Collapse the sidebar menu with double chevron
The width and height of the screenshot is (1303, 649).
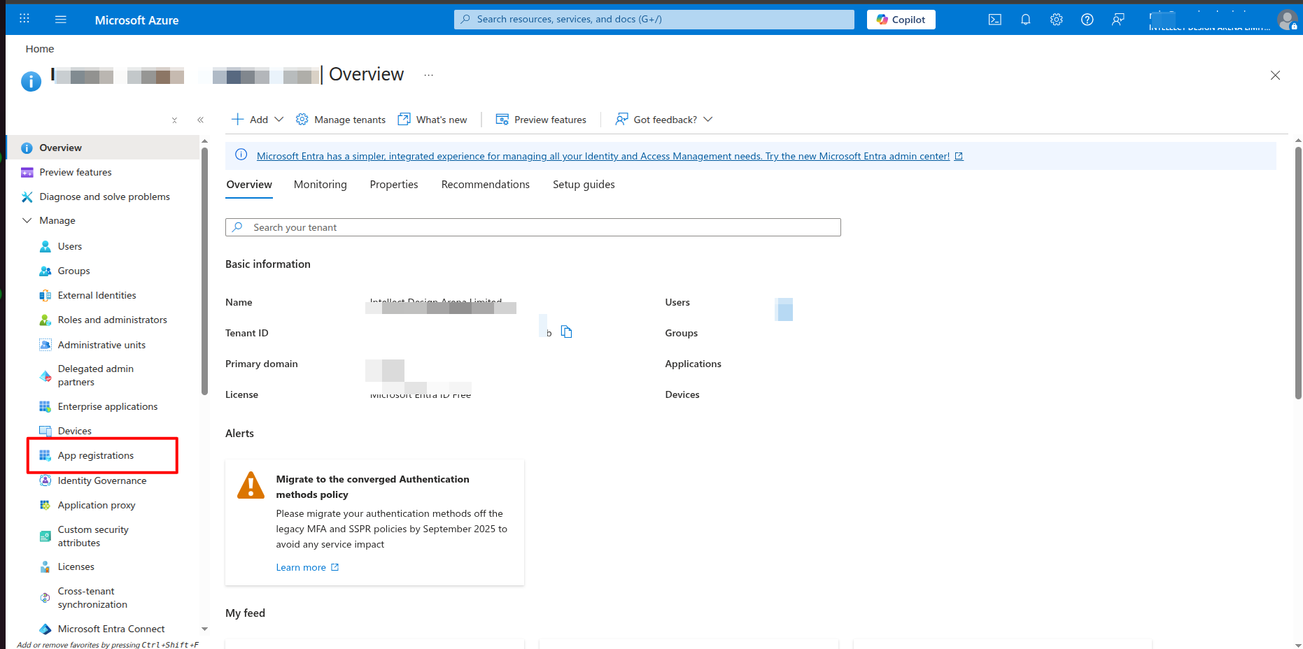[201, 120]
